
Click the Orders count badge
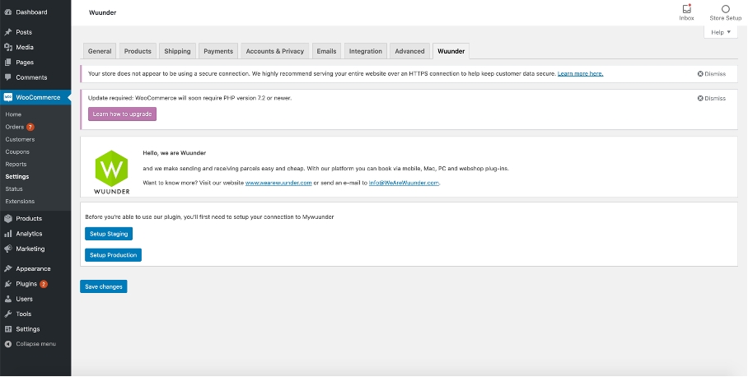[30, 128]
